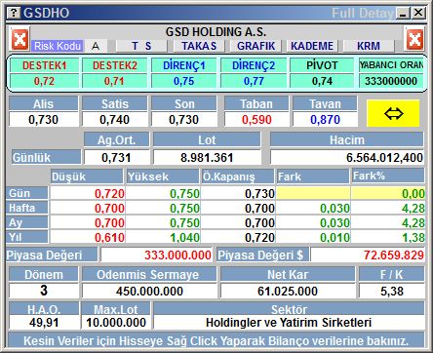The image size is (433, 353).
Task: Open the KADEME view
Action: pos(312,46)
